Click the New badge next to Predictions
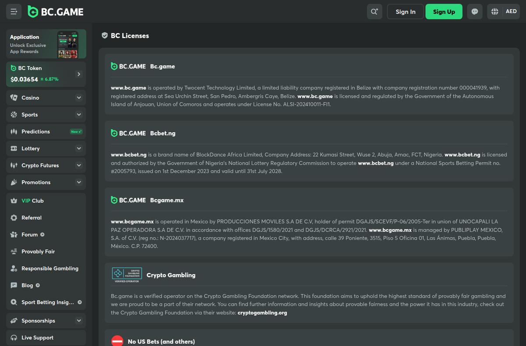Image resolution: width=526 pixels, height=346 pixels. [x=76, y=131]
